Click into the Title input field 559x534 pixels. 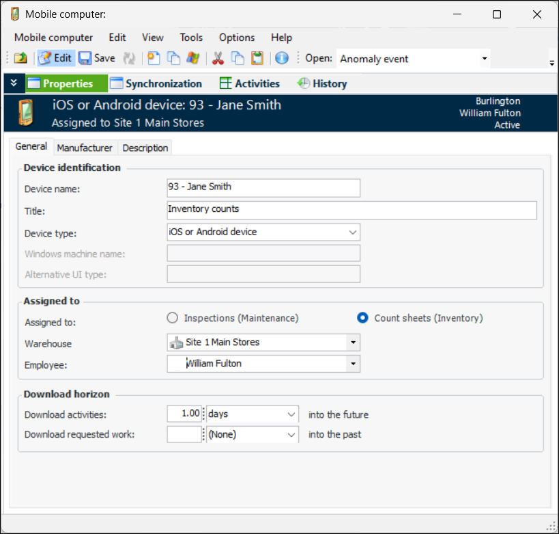click(x=352, y=209)
